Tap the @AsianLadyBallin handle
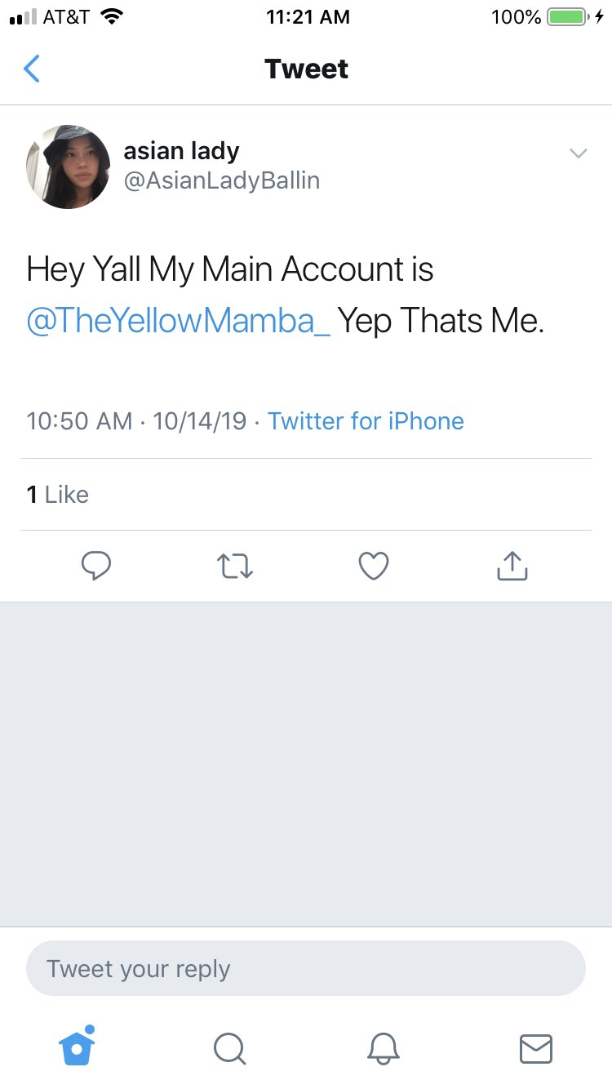Screen dimensions: 612x1089 (x=221, y=180)
